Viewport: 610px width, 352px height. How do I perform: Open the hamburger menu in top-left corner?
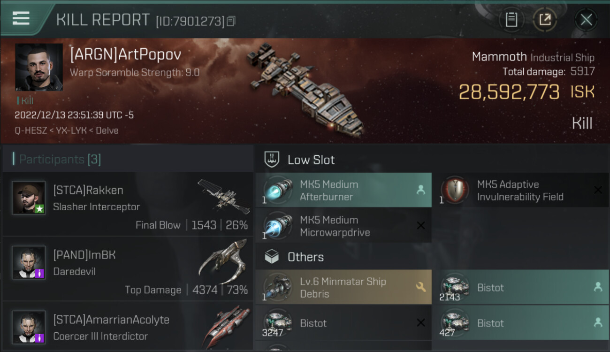click(x=21, y=18)
